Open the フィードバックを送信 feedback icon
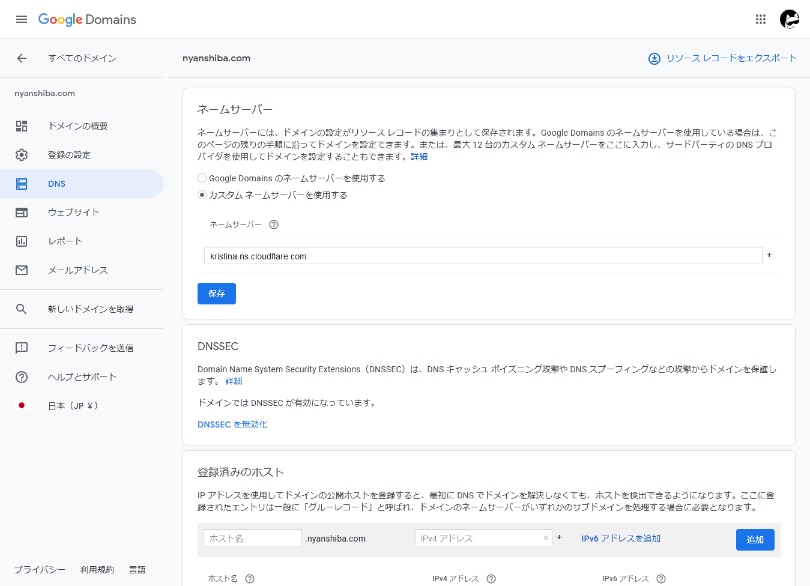 [x=22, y=348]
